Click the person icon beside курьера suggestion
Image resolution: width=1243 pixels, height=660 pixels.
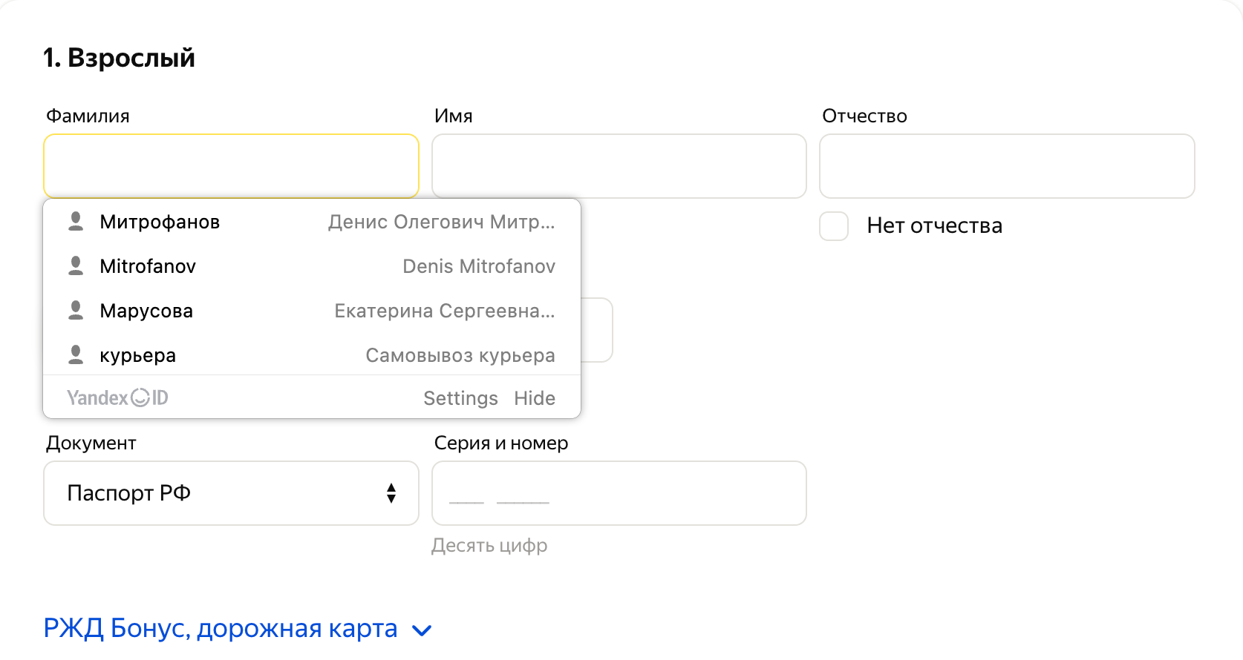(76, 355)
